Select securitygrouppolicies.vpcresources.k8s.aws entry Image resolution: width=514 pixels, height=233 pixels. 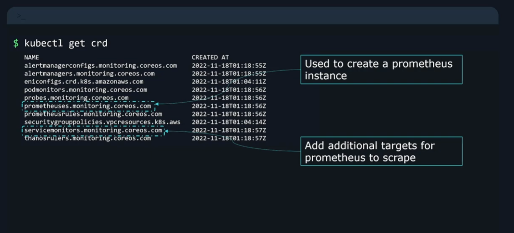point(102,122)
